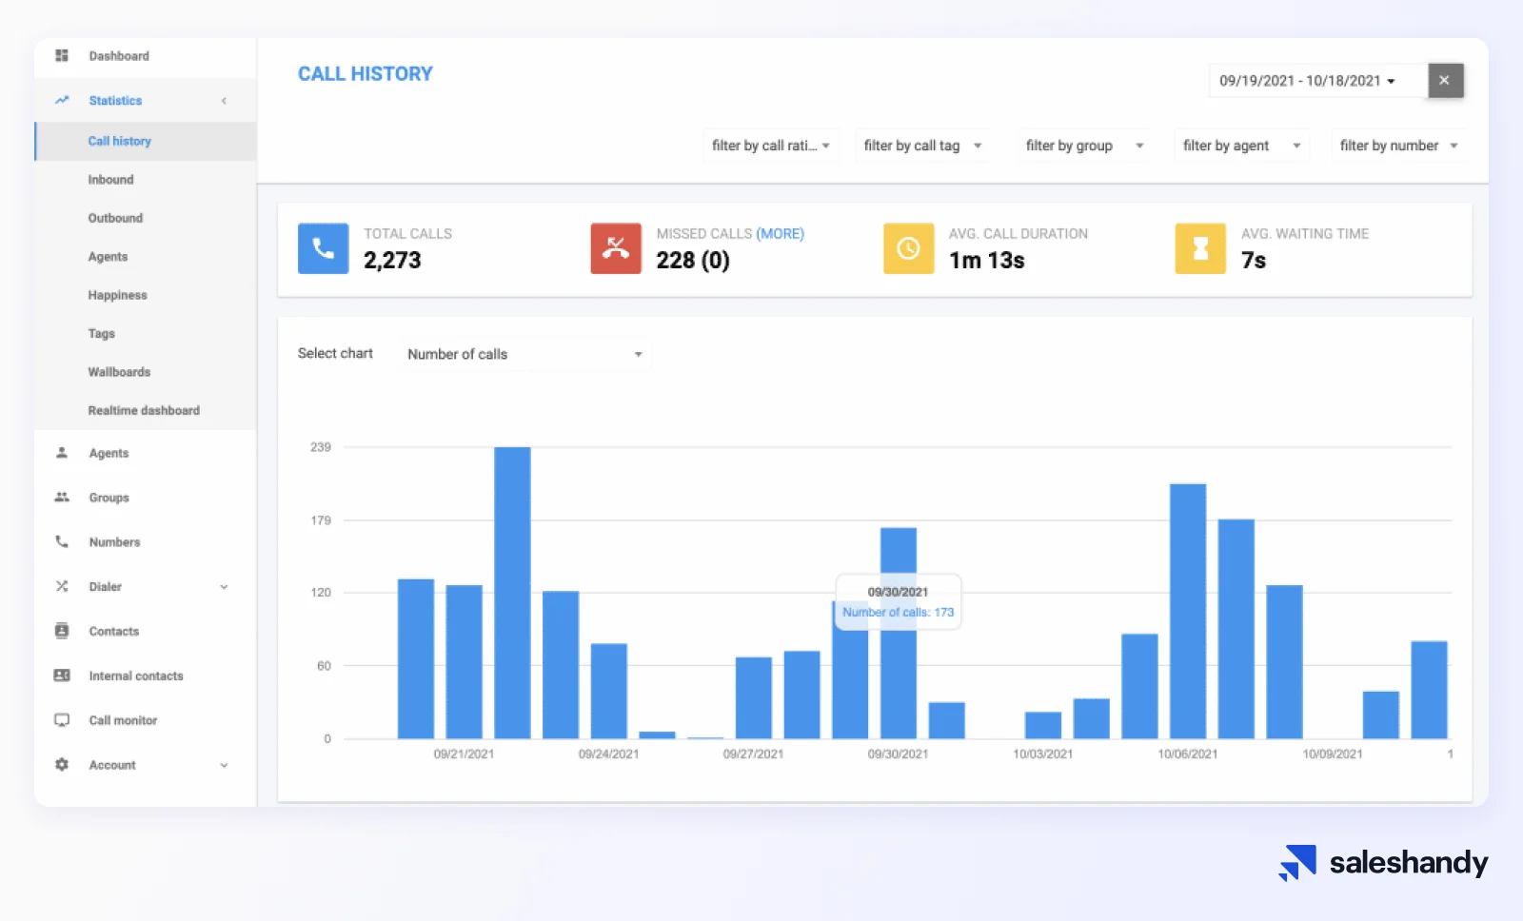The height and width of the screenshot is (921, 1523).
Task: Click the red Missed Calls icon
Action: (616, 248)
